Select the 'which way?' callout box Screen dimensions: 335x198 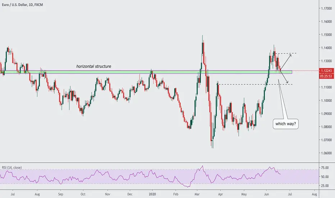(286, 124)
